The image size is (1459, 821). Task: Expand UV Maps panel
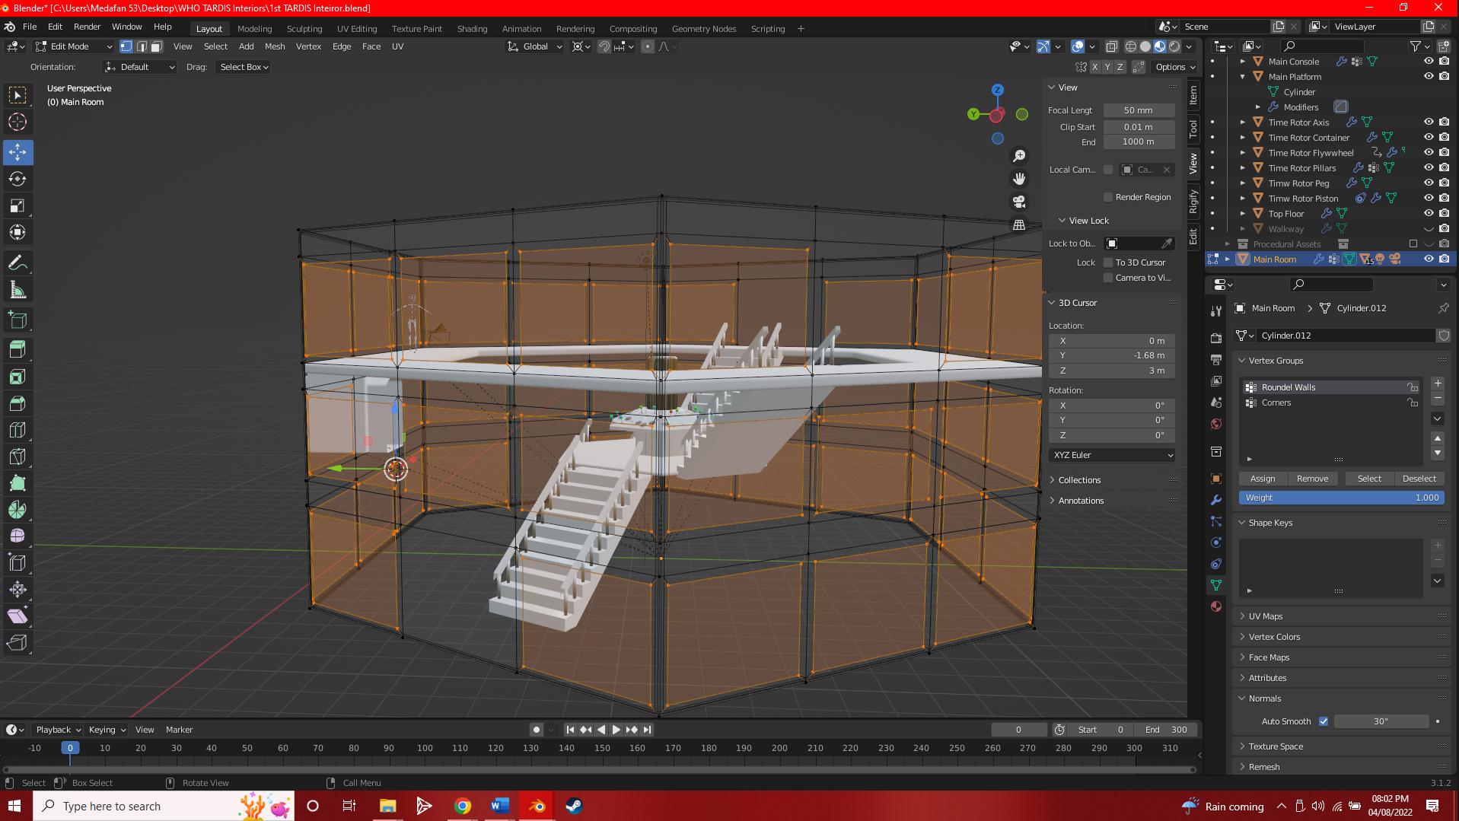click(1265, 616)
